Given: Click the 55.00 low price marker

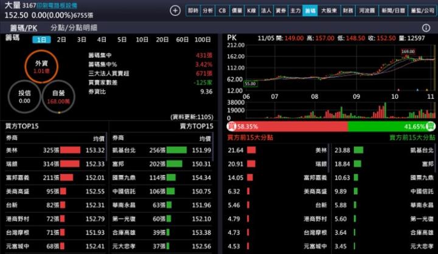Looking at the screenshot, I should pos(251,83).
